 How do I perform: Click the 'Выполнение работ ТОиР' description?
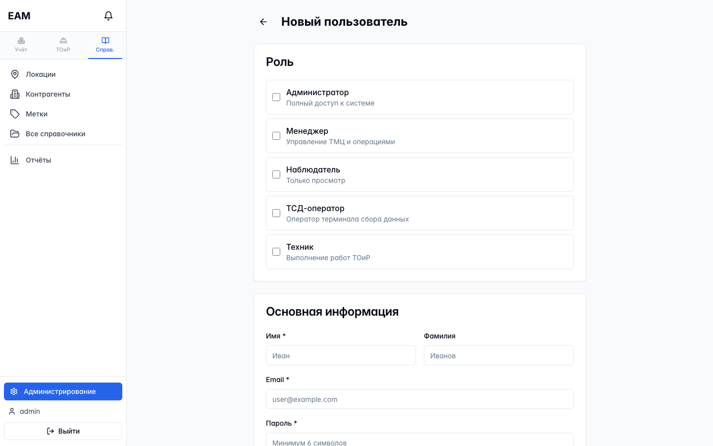(328, 258)
